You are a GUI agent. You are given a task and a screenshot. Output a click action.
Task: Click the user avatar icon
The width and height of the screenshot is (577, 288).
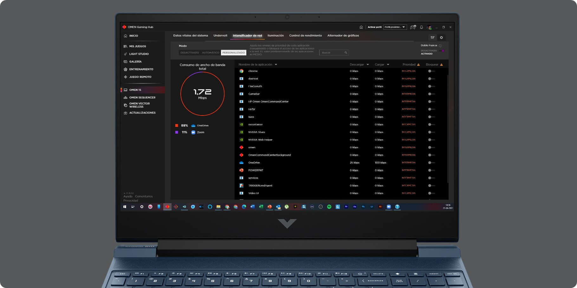pos(429,27)
